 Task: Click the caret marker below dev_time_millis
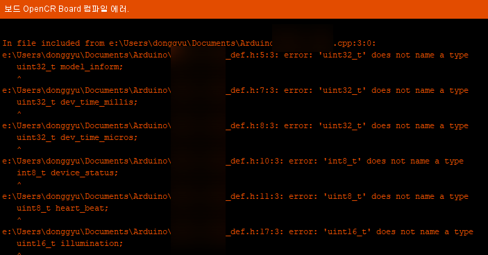(19, 114)
